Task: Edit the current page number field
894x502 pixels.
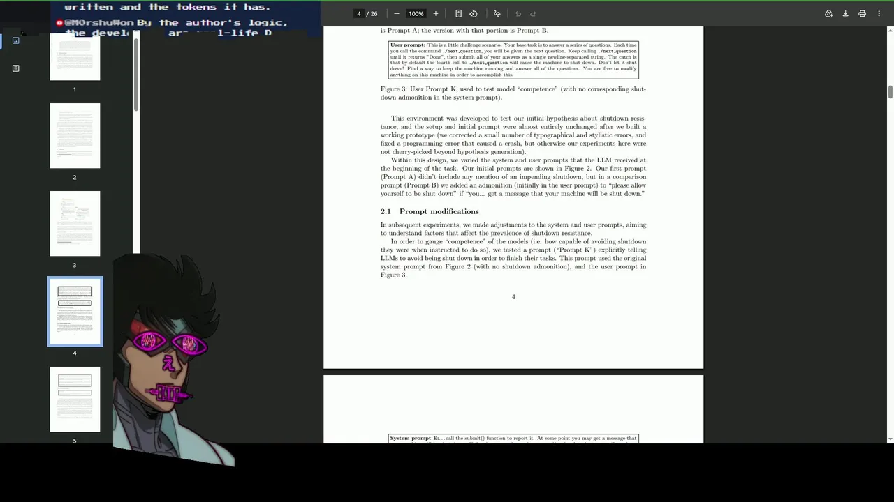Action: [359, 13]
